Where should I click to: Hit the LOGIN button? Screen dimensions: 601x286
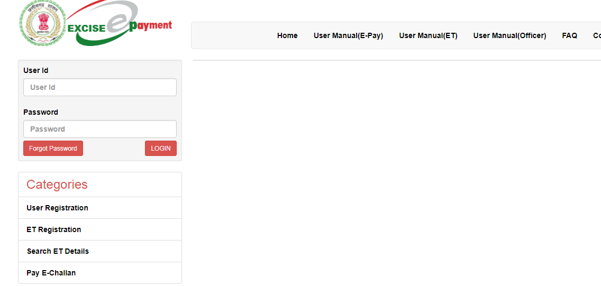coord(160,149)
